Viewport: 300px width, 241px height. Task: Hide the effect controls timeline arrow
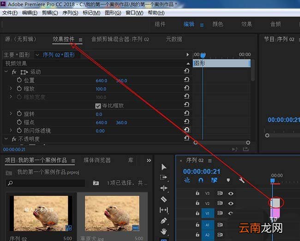click(x=187, y=55)
